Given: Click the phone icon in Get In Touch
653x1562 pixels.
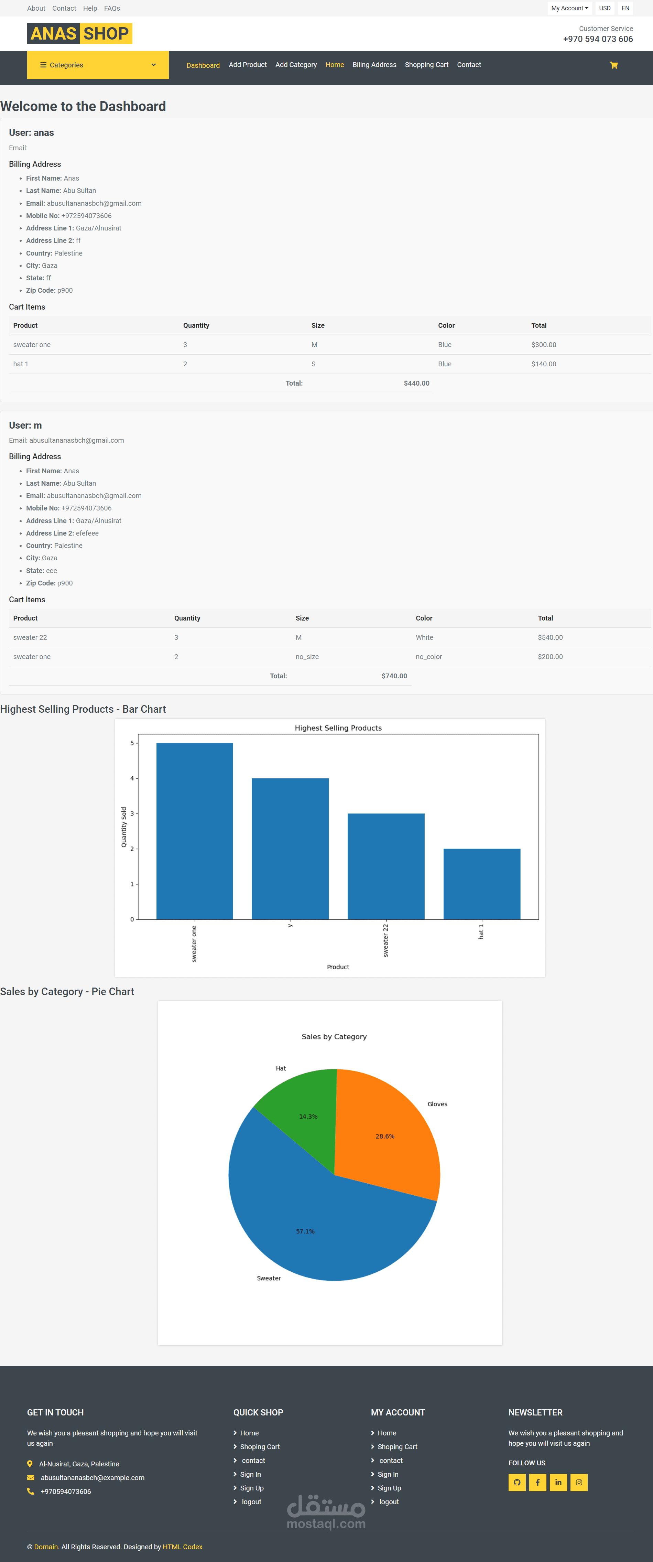Looking at the screenshot, I should click(30, 1491).
